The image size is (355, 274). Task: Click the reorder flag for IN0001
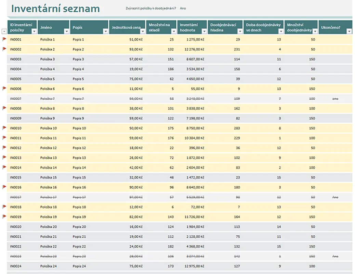click(4, 39)
